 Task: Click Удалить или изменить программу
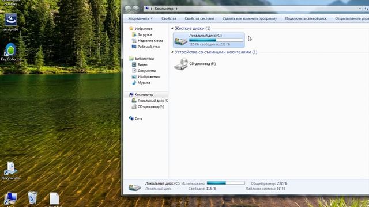[250, 18]
